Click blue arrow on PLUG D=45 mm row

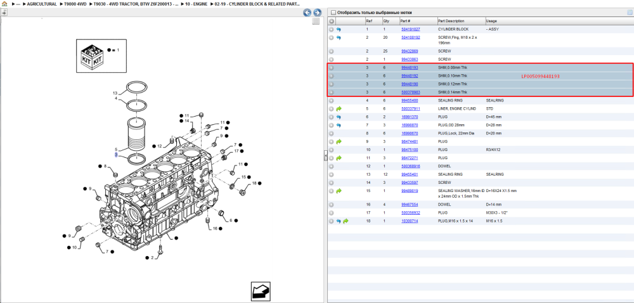pyautogui.click(x=339, y=117)
